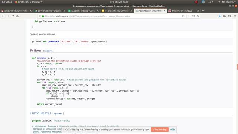
Task: Edit the Python section via править
Action: pyautogui.click(x=48, y=51)
